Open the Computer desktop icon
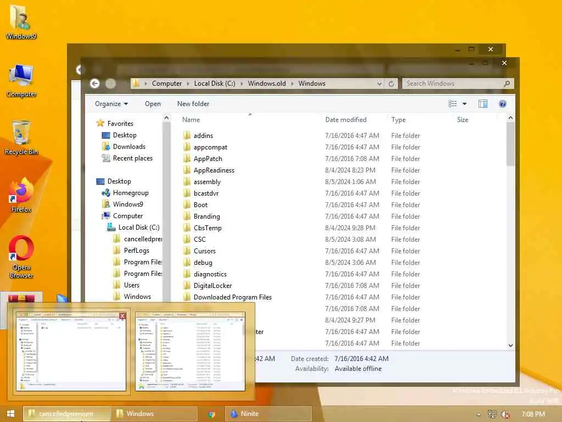This screenshot has width=562, height=422. (x=21, y=80)
